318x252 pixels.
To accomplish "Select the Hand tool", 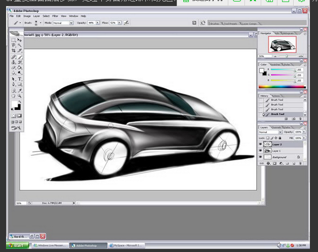I will pos(14,96).
